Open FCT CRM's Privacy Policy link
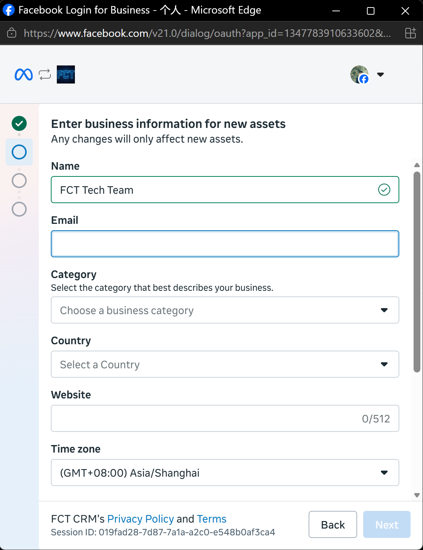Viewport: 423px width, 550px height. pyautogui.click(x=141, y=519)
